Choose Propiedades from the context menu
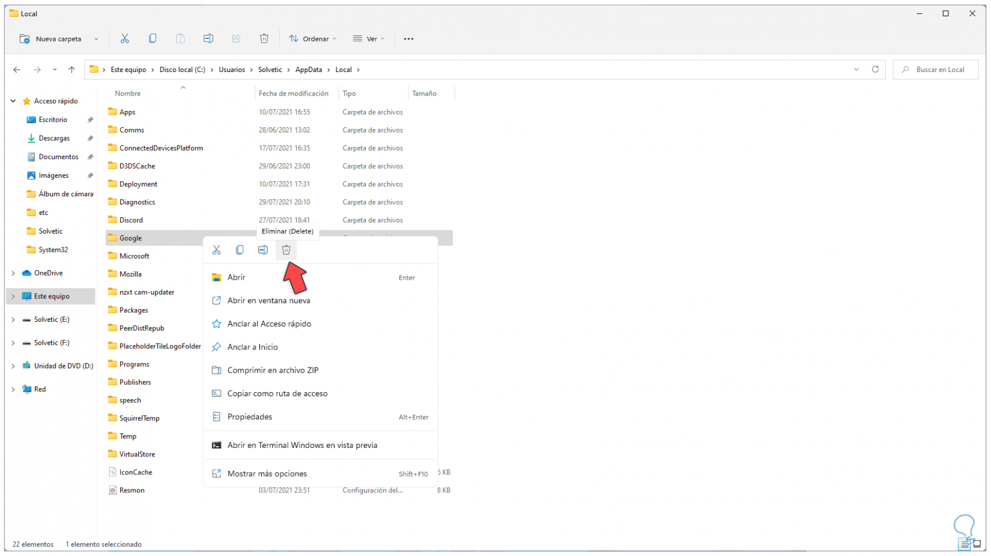This screenshot has width=991, height=556. pyautogui.click(x=321, y=417)
